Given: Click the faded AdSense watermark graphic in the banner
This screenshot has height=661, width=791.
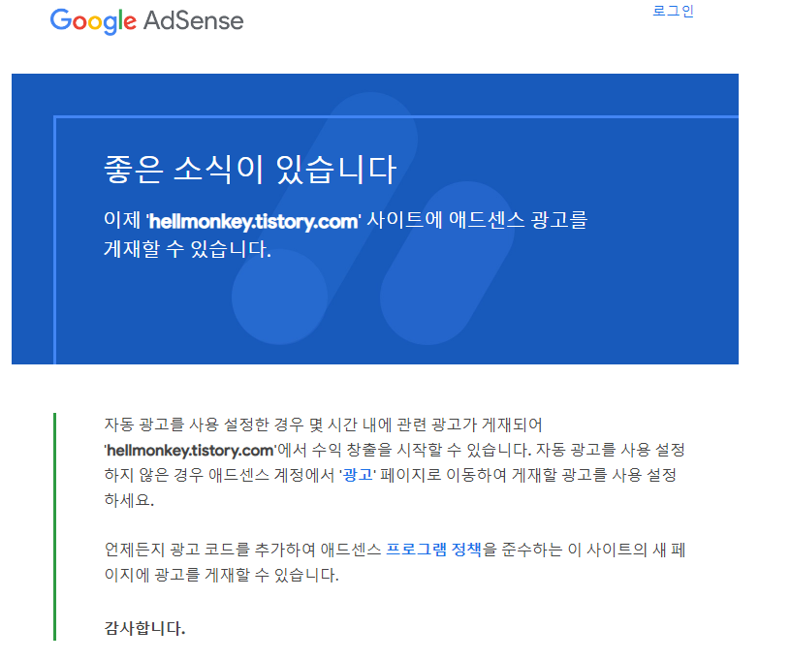Looking at the screenshot, I should click(x=372, y=219).
